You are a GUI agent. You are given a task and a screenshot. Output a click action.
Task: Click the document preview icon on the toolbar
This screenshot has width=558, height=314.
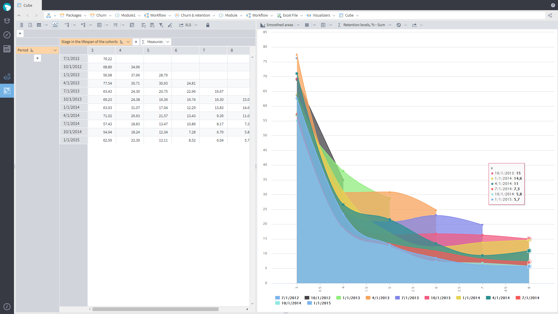(x=30, y=25)
